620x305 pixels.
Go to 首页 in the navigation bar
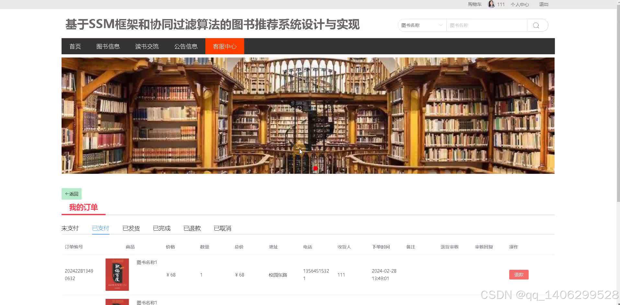click(75, 46)
